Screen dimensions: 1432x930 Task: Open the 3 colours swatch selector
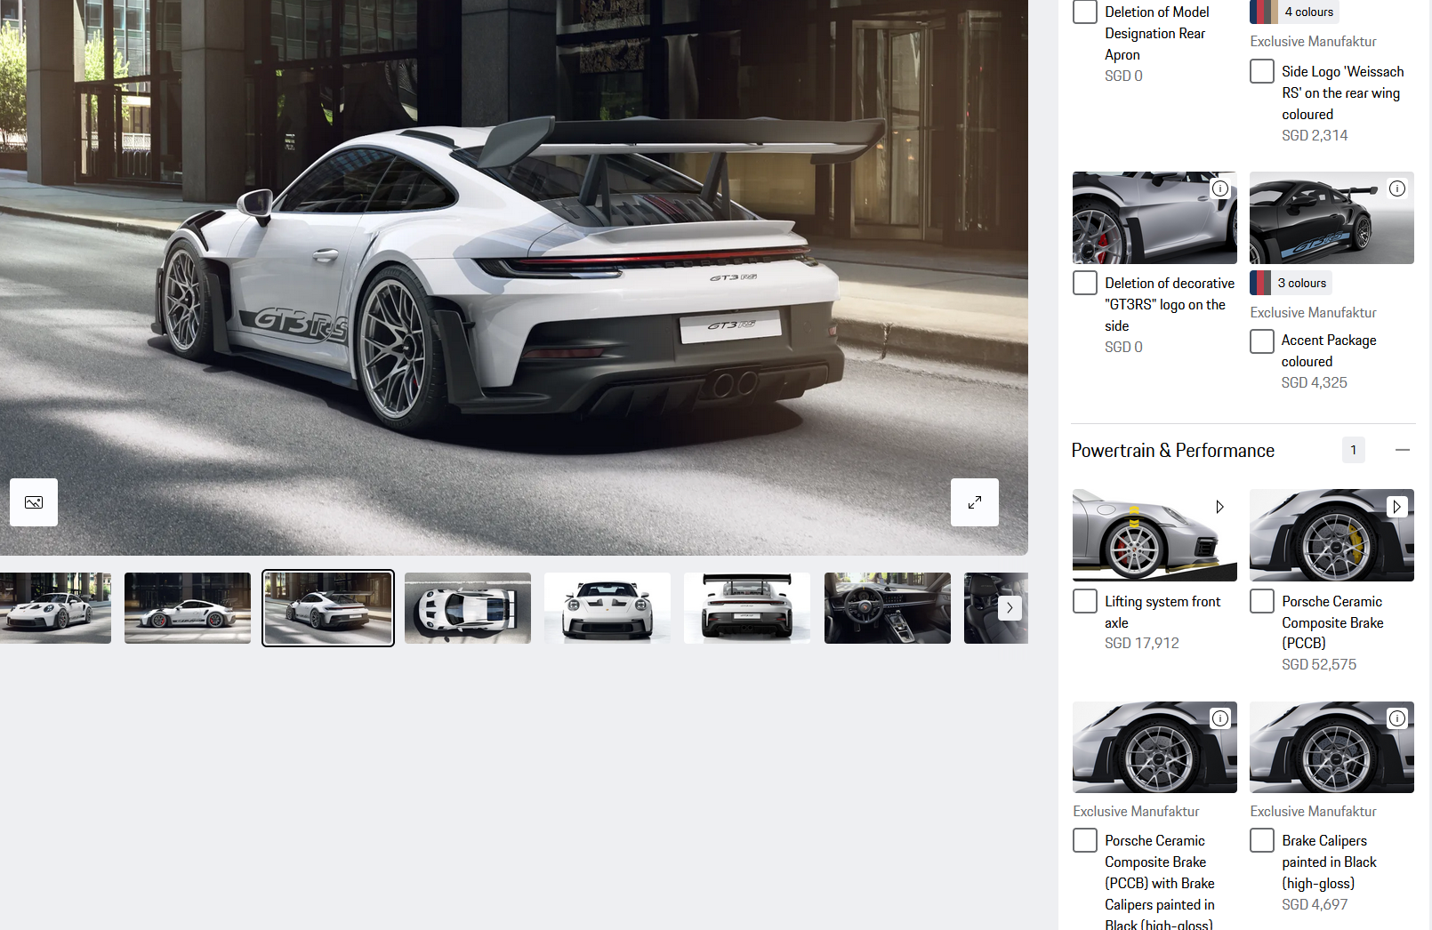(x=1291, y=283)
